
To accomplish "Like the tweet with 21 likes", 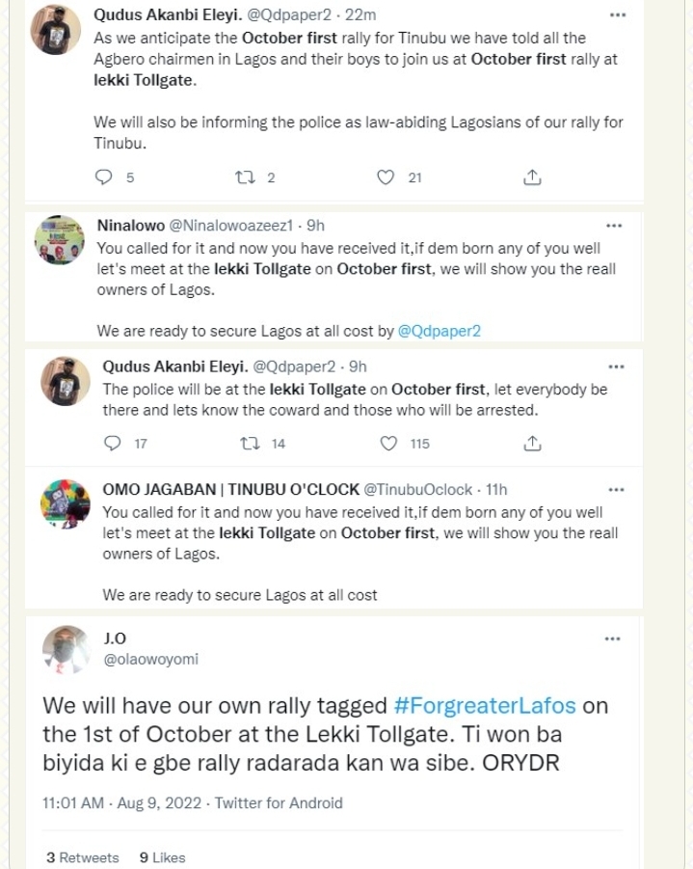I will [386, 177].
